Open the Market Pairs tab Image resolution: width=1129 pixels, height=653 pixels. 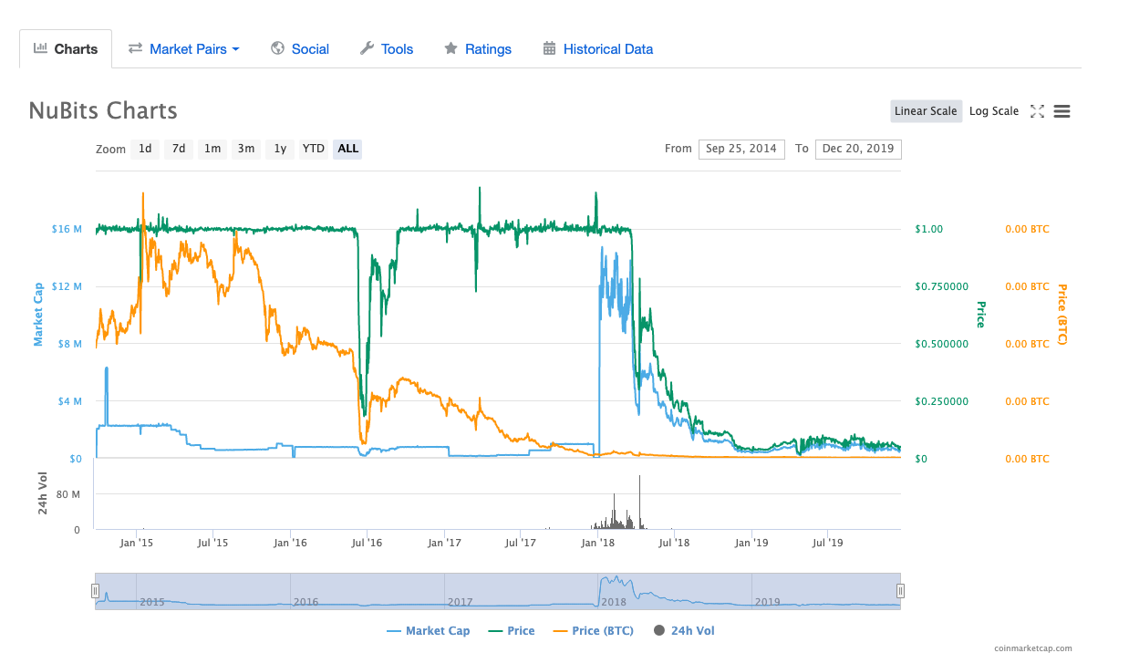point(183,49)
